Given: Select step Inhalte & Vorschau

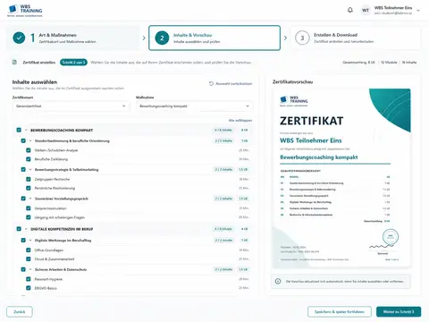Looking at the screenshot, I should (x=214, y=38).
